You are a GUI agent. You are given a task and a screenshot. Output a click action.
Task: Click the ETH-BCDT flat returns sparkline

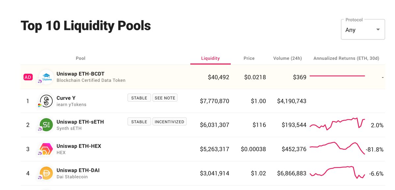pos(337,75)
